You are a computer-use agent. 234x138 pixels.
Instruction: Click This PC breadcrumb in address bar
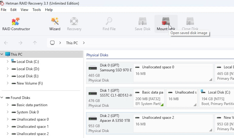[72, 43]
